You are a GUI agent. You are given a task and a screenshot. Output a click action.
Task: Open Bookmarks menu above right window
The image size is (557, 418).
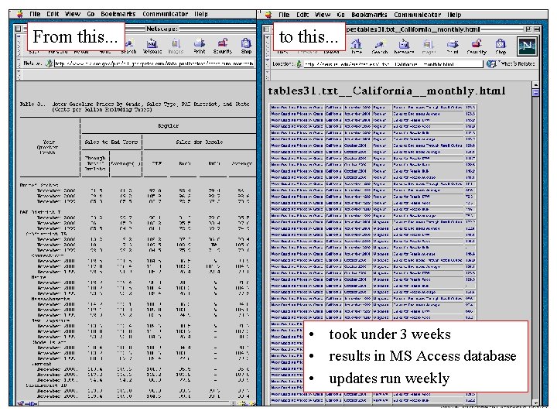pos(369,15)
